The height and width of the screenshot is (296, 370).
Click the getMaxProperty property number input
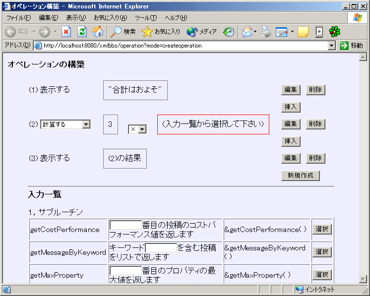tap(126, 271)
